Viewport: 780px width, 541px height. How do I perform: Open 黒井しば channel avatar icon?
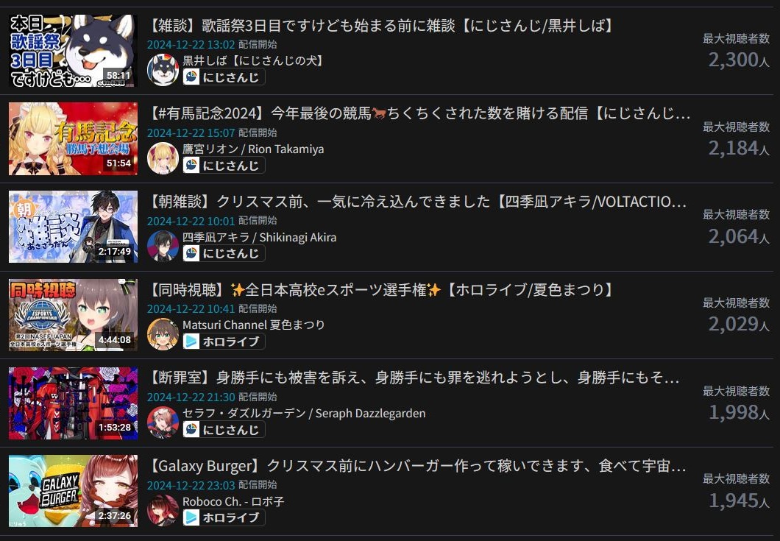[x=163, y=70]
